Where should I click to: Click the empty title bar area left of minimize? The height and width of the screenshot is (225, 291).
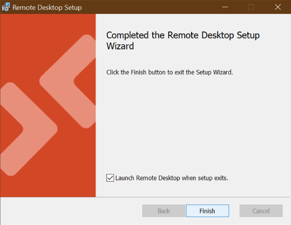point(145,7)
